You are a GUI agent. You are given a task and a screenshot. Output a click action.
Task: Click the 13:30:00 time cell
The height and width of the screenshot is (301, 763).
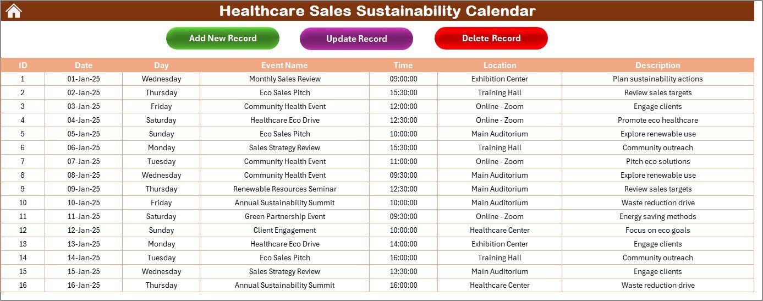(403, 271)
